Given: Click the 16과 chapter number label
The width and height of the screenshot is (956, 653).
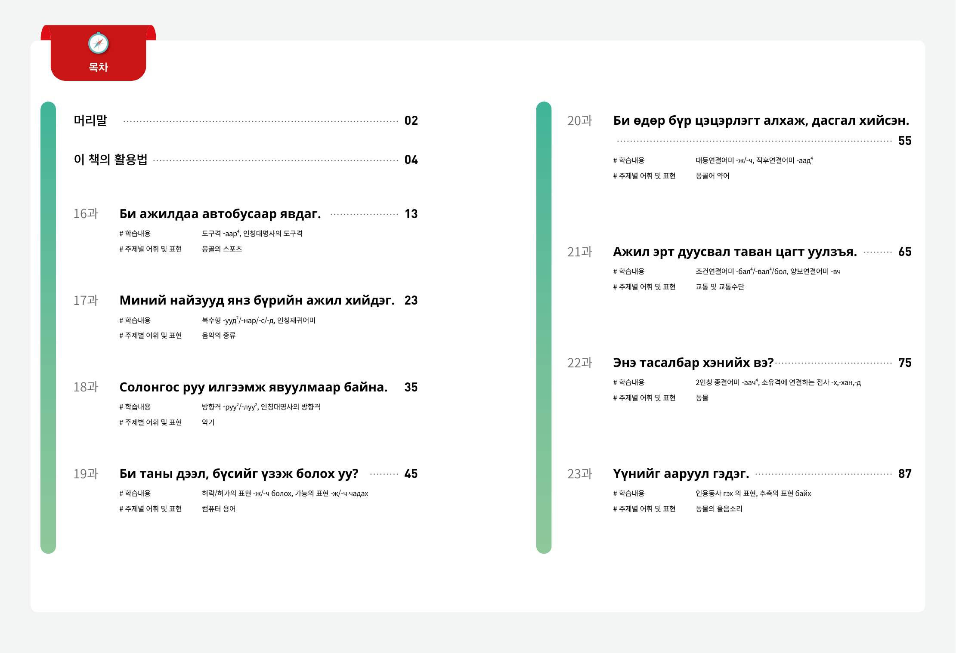Looking at the screenshot, I should [x=86, y=214].
